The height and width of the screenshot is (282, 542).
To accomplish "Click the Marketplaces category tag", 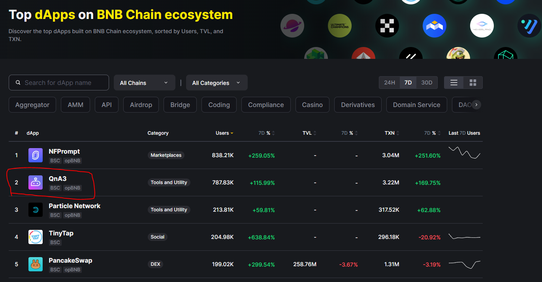I will coord(166,155).
